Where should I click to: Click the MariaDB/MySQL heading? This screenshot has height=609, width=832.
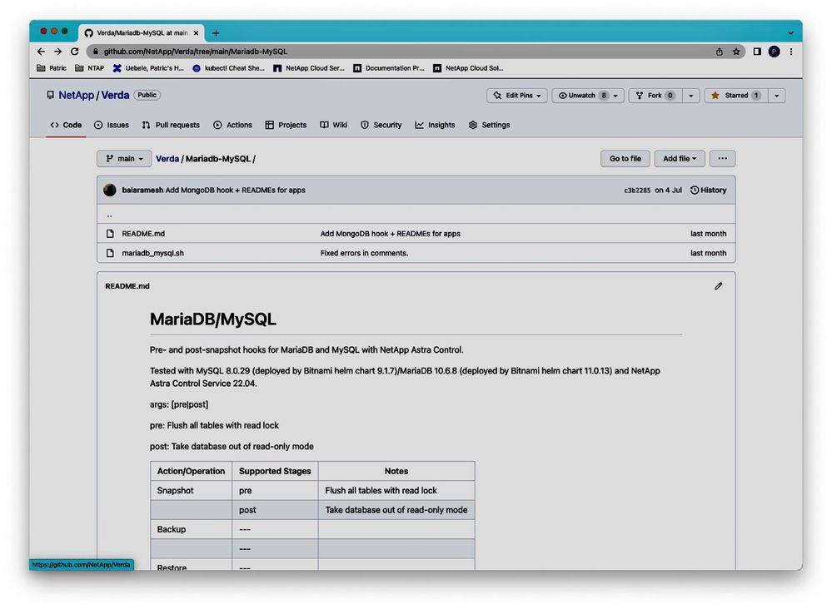coord(212,319)
